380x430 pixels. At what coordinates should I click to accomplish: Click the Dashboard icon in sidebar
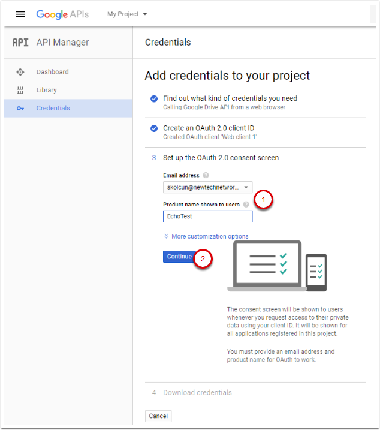(20, 72)
